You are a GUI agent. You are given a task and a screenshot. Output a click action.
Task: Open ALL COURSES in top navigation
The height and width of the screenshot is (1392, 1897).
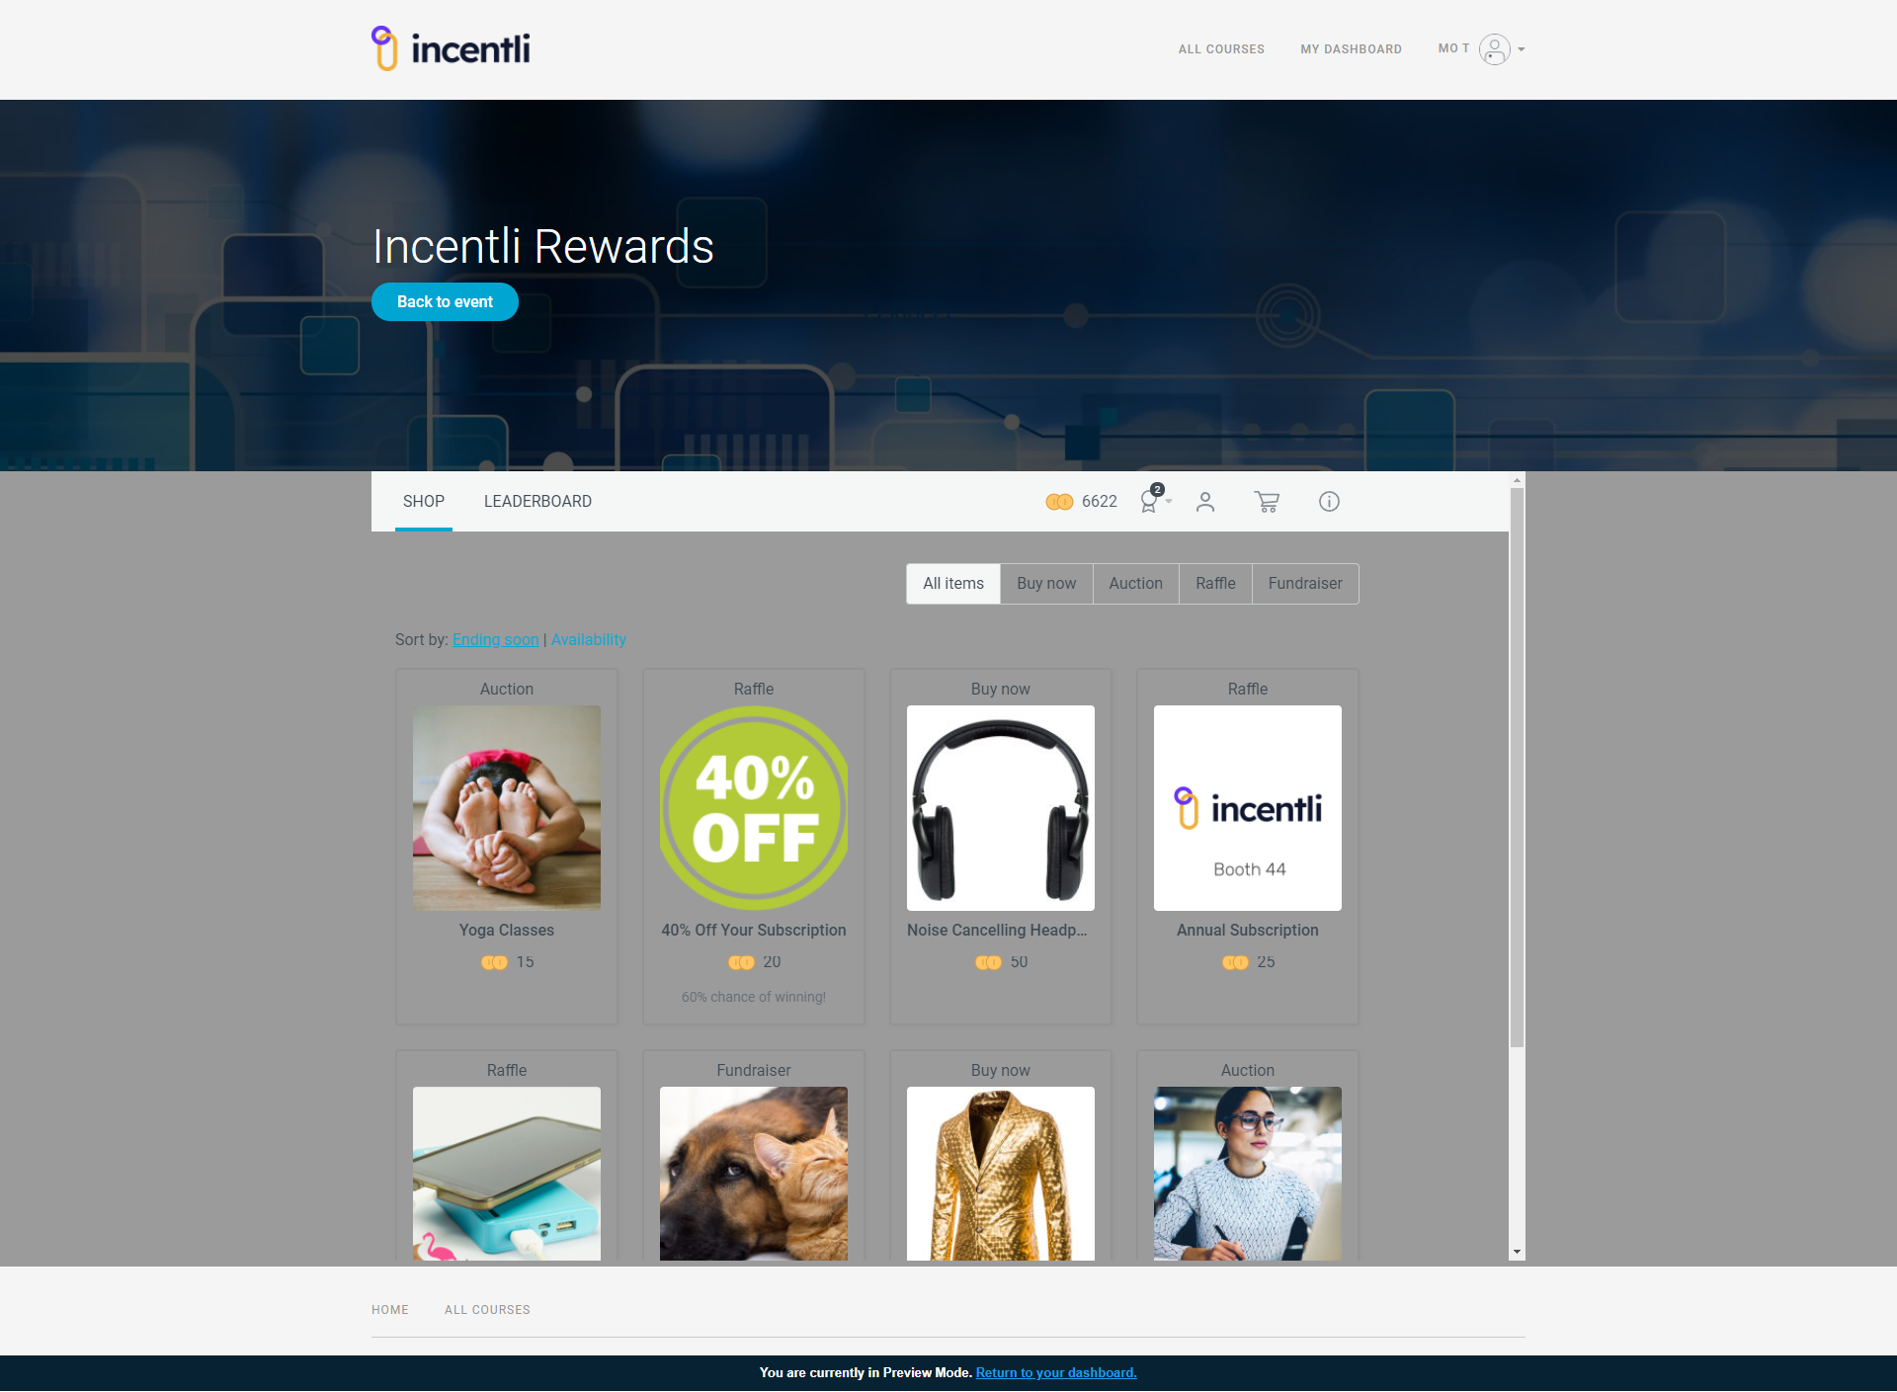(x=1220, y=49)
